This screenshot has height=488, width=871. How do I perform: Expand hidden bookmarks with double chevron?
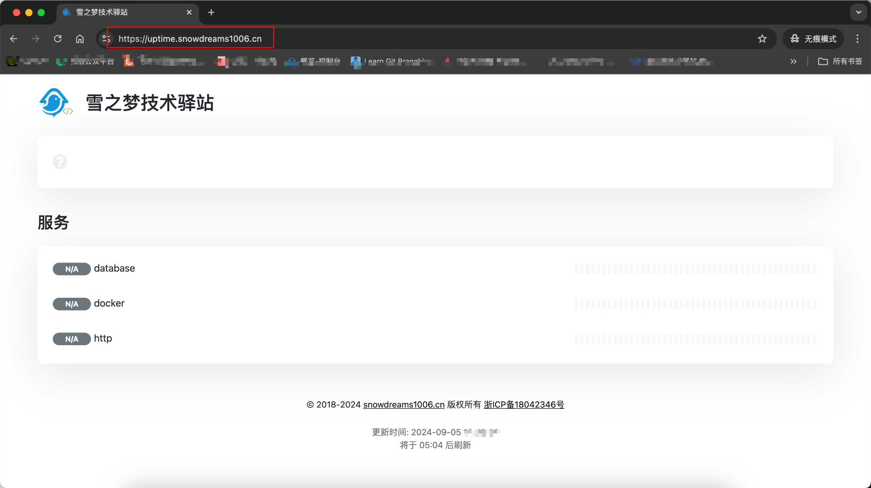point(793,61)
